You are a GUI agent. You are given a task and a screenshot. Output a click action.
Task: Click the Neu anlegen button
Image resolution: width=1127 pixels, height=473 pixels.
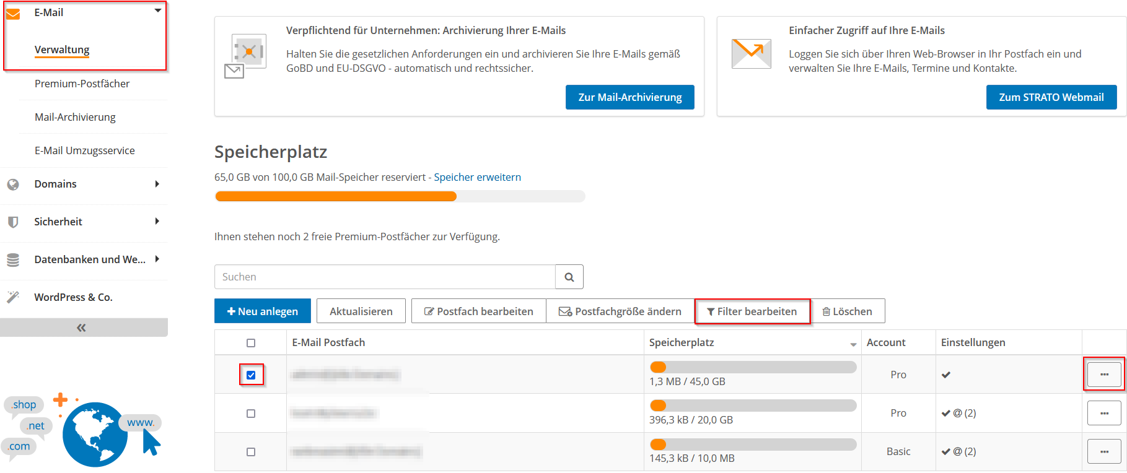262,311
